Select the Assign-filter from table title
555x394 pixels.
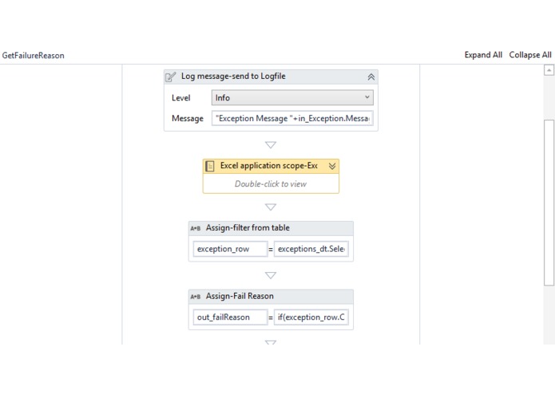point(248,228)
